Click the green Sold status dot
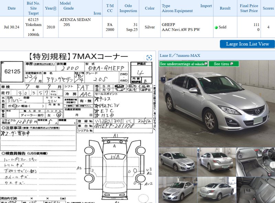This screenshot has width=275, height=203. click(216, 27)
